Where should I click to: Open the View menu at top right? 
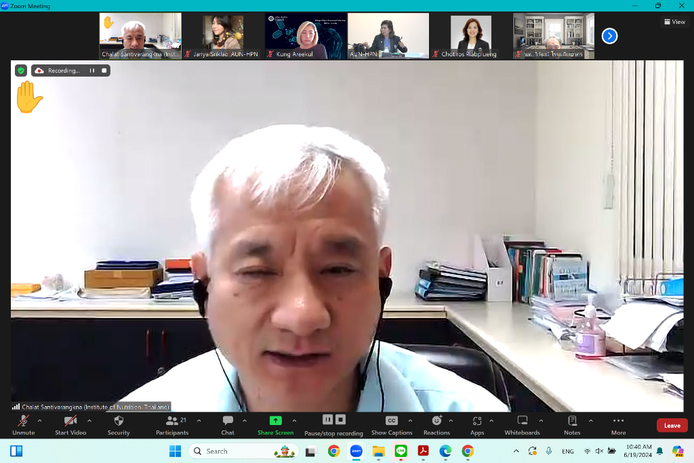tap(674, 22)
